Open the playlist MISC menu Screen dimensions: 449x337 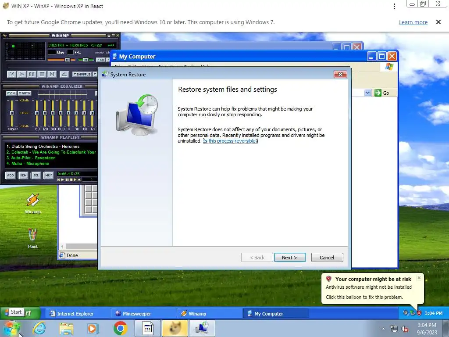(x=49, y=176)
